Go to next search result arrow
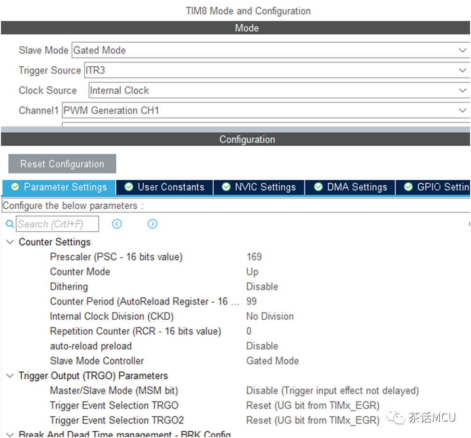This screenshot has height=438, width=471. click(x=153, y=224)
